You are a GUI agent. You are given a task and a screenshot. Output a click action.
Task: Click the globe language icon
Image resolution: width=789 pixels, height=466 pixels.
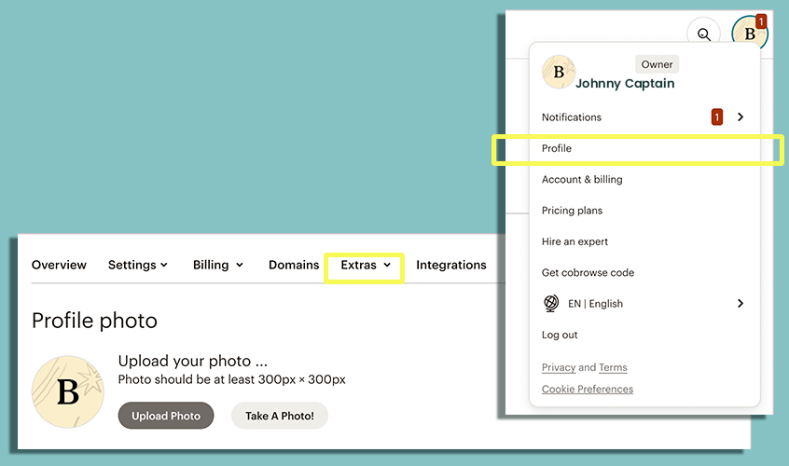tap(550, 304)
